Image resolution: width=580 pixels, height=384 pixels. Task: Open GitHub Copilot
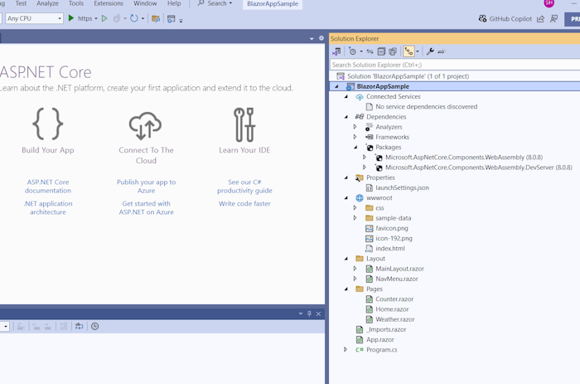click(505, 18)
